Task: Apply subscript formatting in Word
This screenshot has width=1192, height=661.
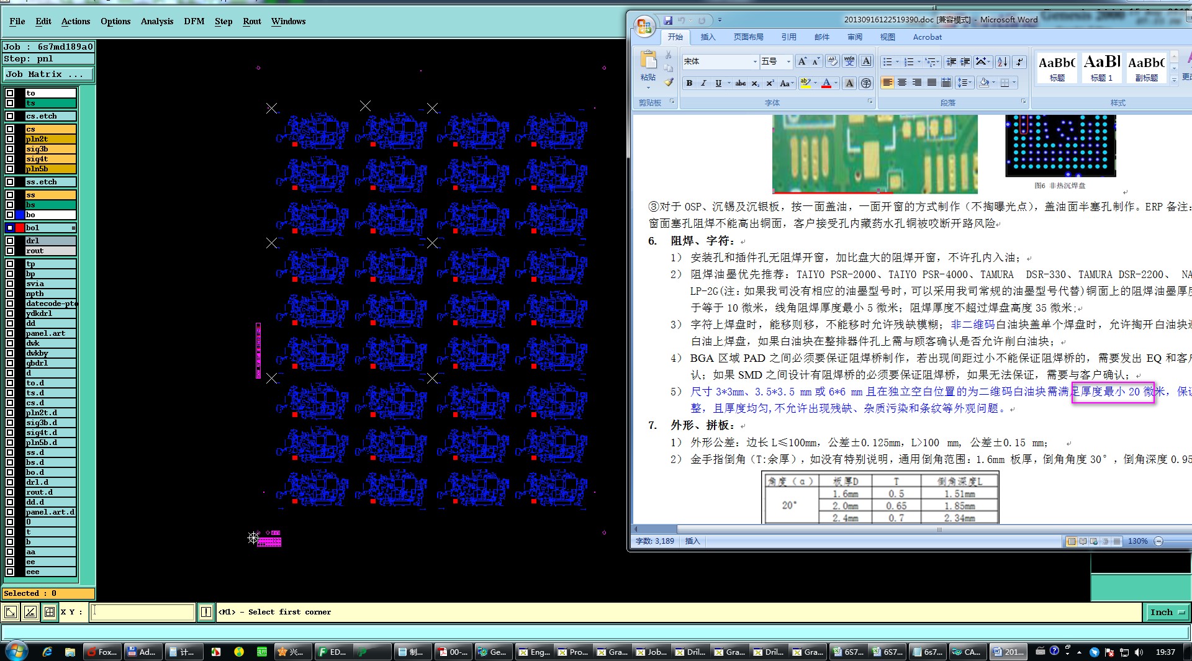Action: 755,83
